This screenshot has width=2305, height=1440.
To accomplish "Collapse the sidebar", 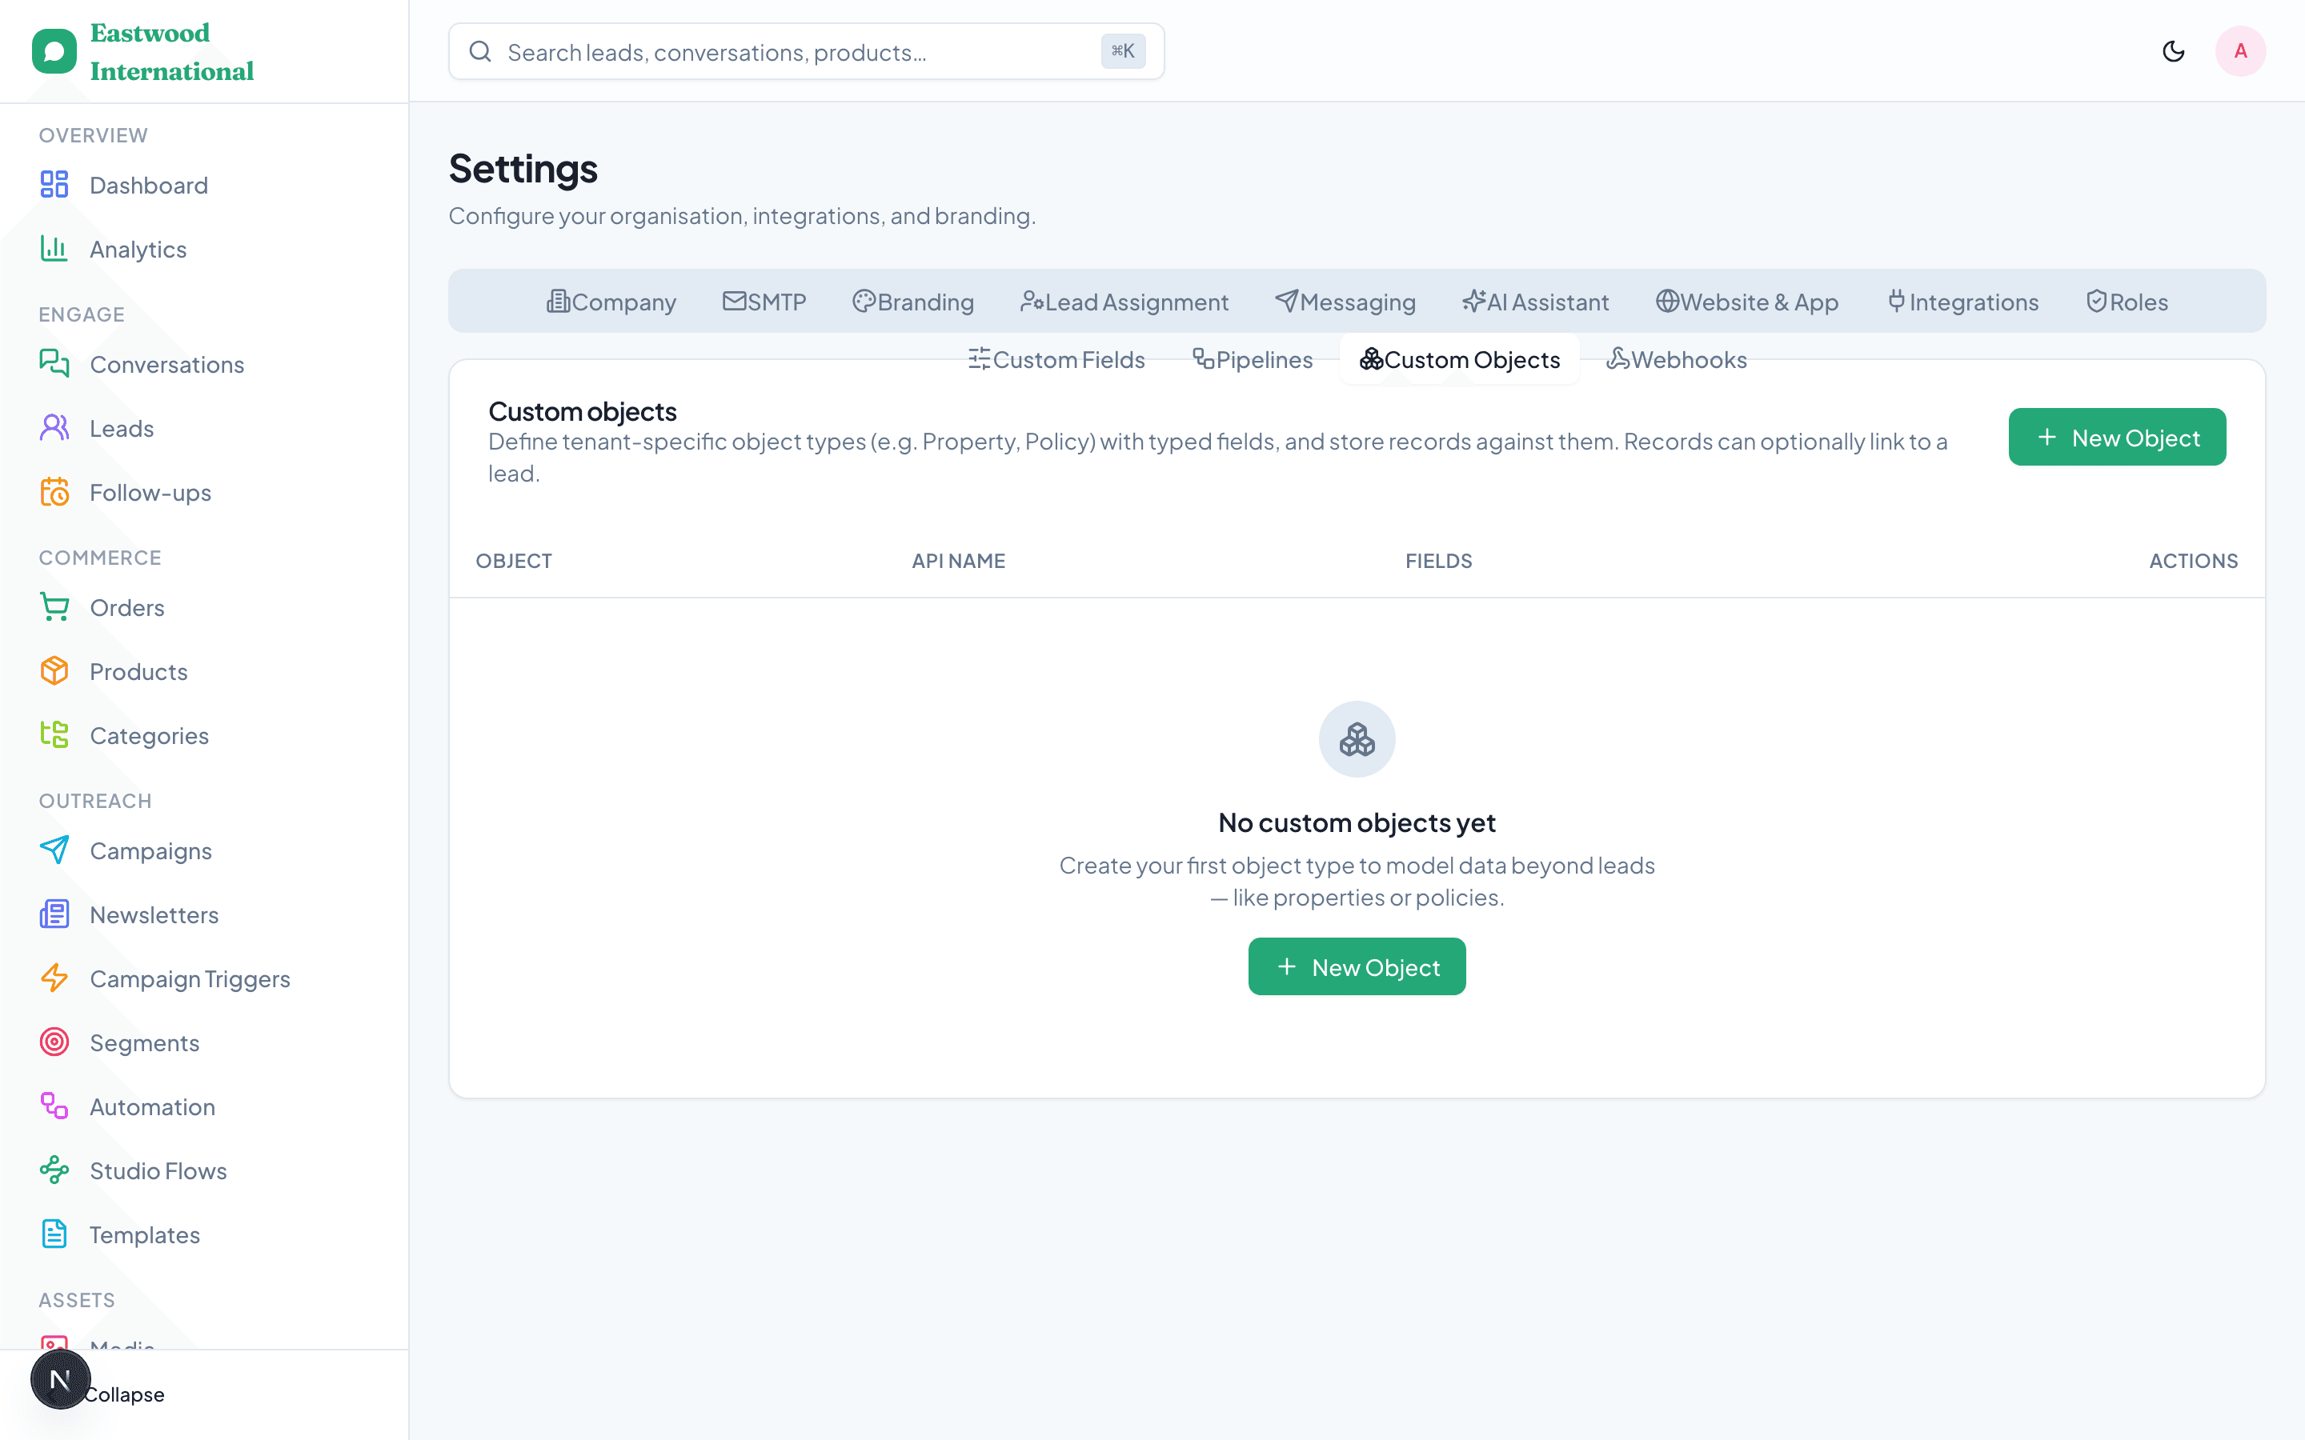I will (124, 1394).
